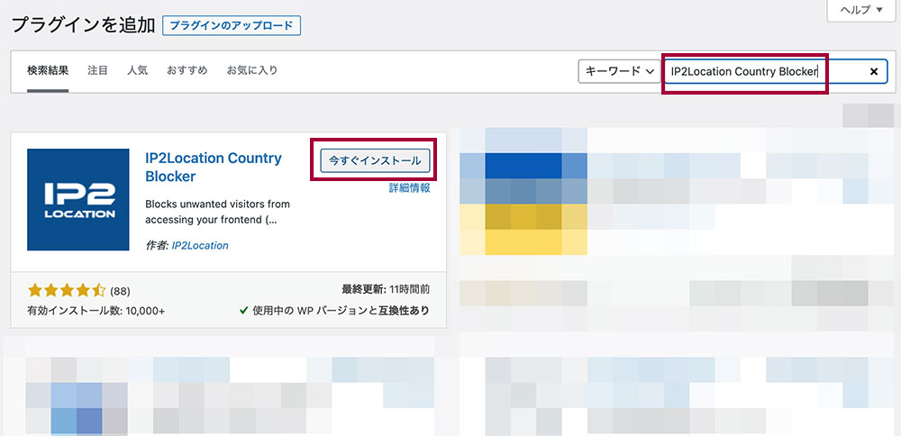
Task: Open the 詳細情報 details link
Action: (x=409, y=188)
